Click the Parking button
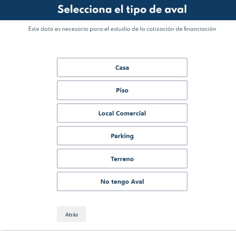Viewport: 236px width, 231px height. pos(122,136)
